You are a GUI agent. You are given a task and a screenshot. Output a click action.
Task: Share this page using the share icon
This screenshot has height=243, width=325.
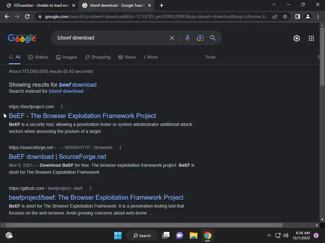pyautogui.click(x=275, y=16)
